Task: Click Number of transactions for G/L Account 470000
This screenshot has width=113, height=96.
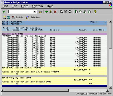Action: [30, 72]
